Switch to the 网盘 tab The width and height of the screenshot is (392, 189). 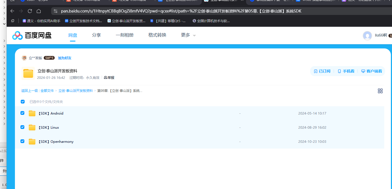coord(73,35)
